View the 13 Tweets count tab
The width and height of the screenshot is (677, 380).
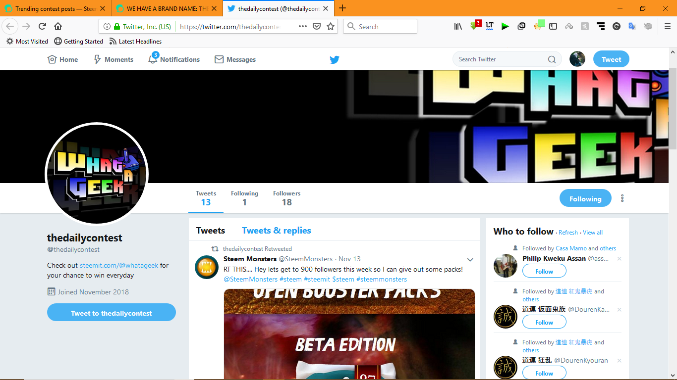206,198
